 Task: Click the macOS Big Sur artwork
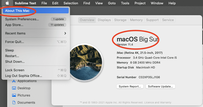point(86,63)
